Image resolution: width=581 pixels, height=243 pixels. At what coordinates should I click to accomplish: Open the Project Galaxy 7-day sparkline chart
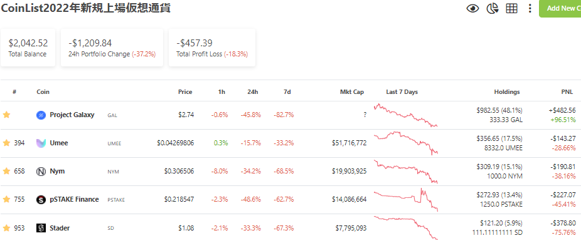tap(406, 115)
